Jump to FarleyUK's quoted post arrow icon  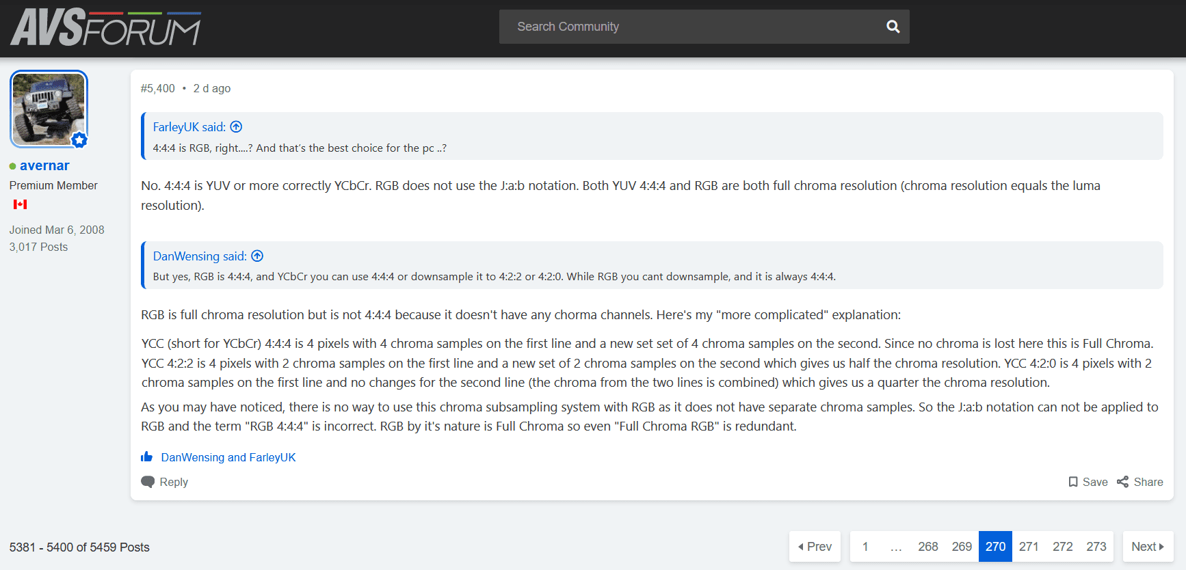236,127
